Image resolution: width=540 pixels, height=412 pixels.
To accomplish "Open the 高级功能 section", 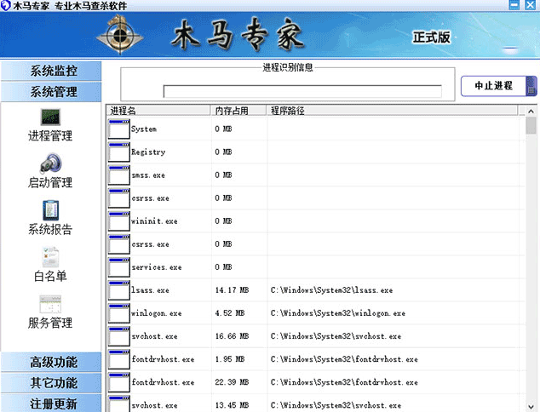I will tap(51, 362).
